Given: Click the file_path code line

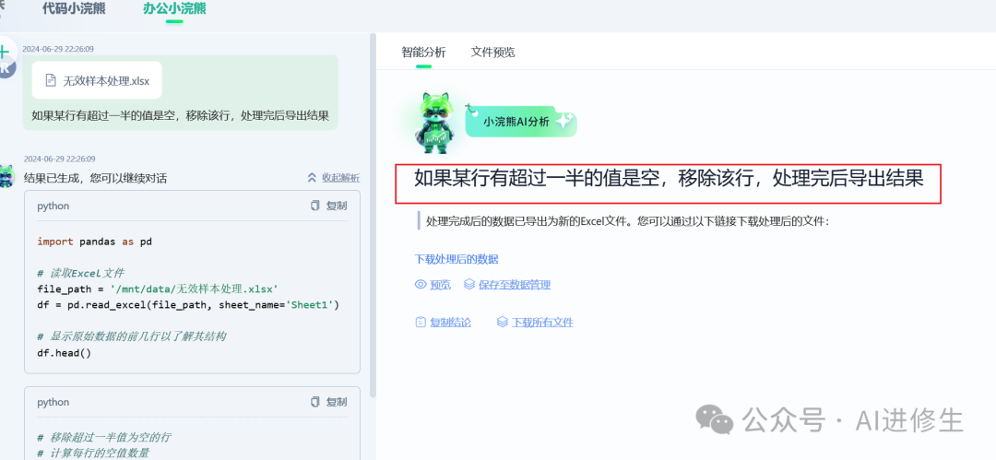Looking at the screenshot, I should pos(158,289).
